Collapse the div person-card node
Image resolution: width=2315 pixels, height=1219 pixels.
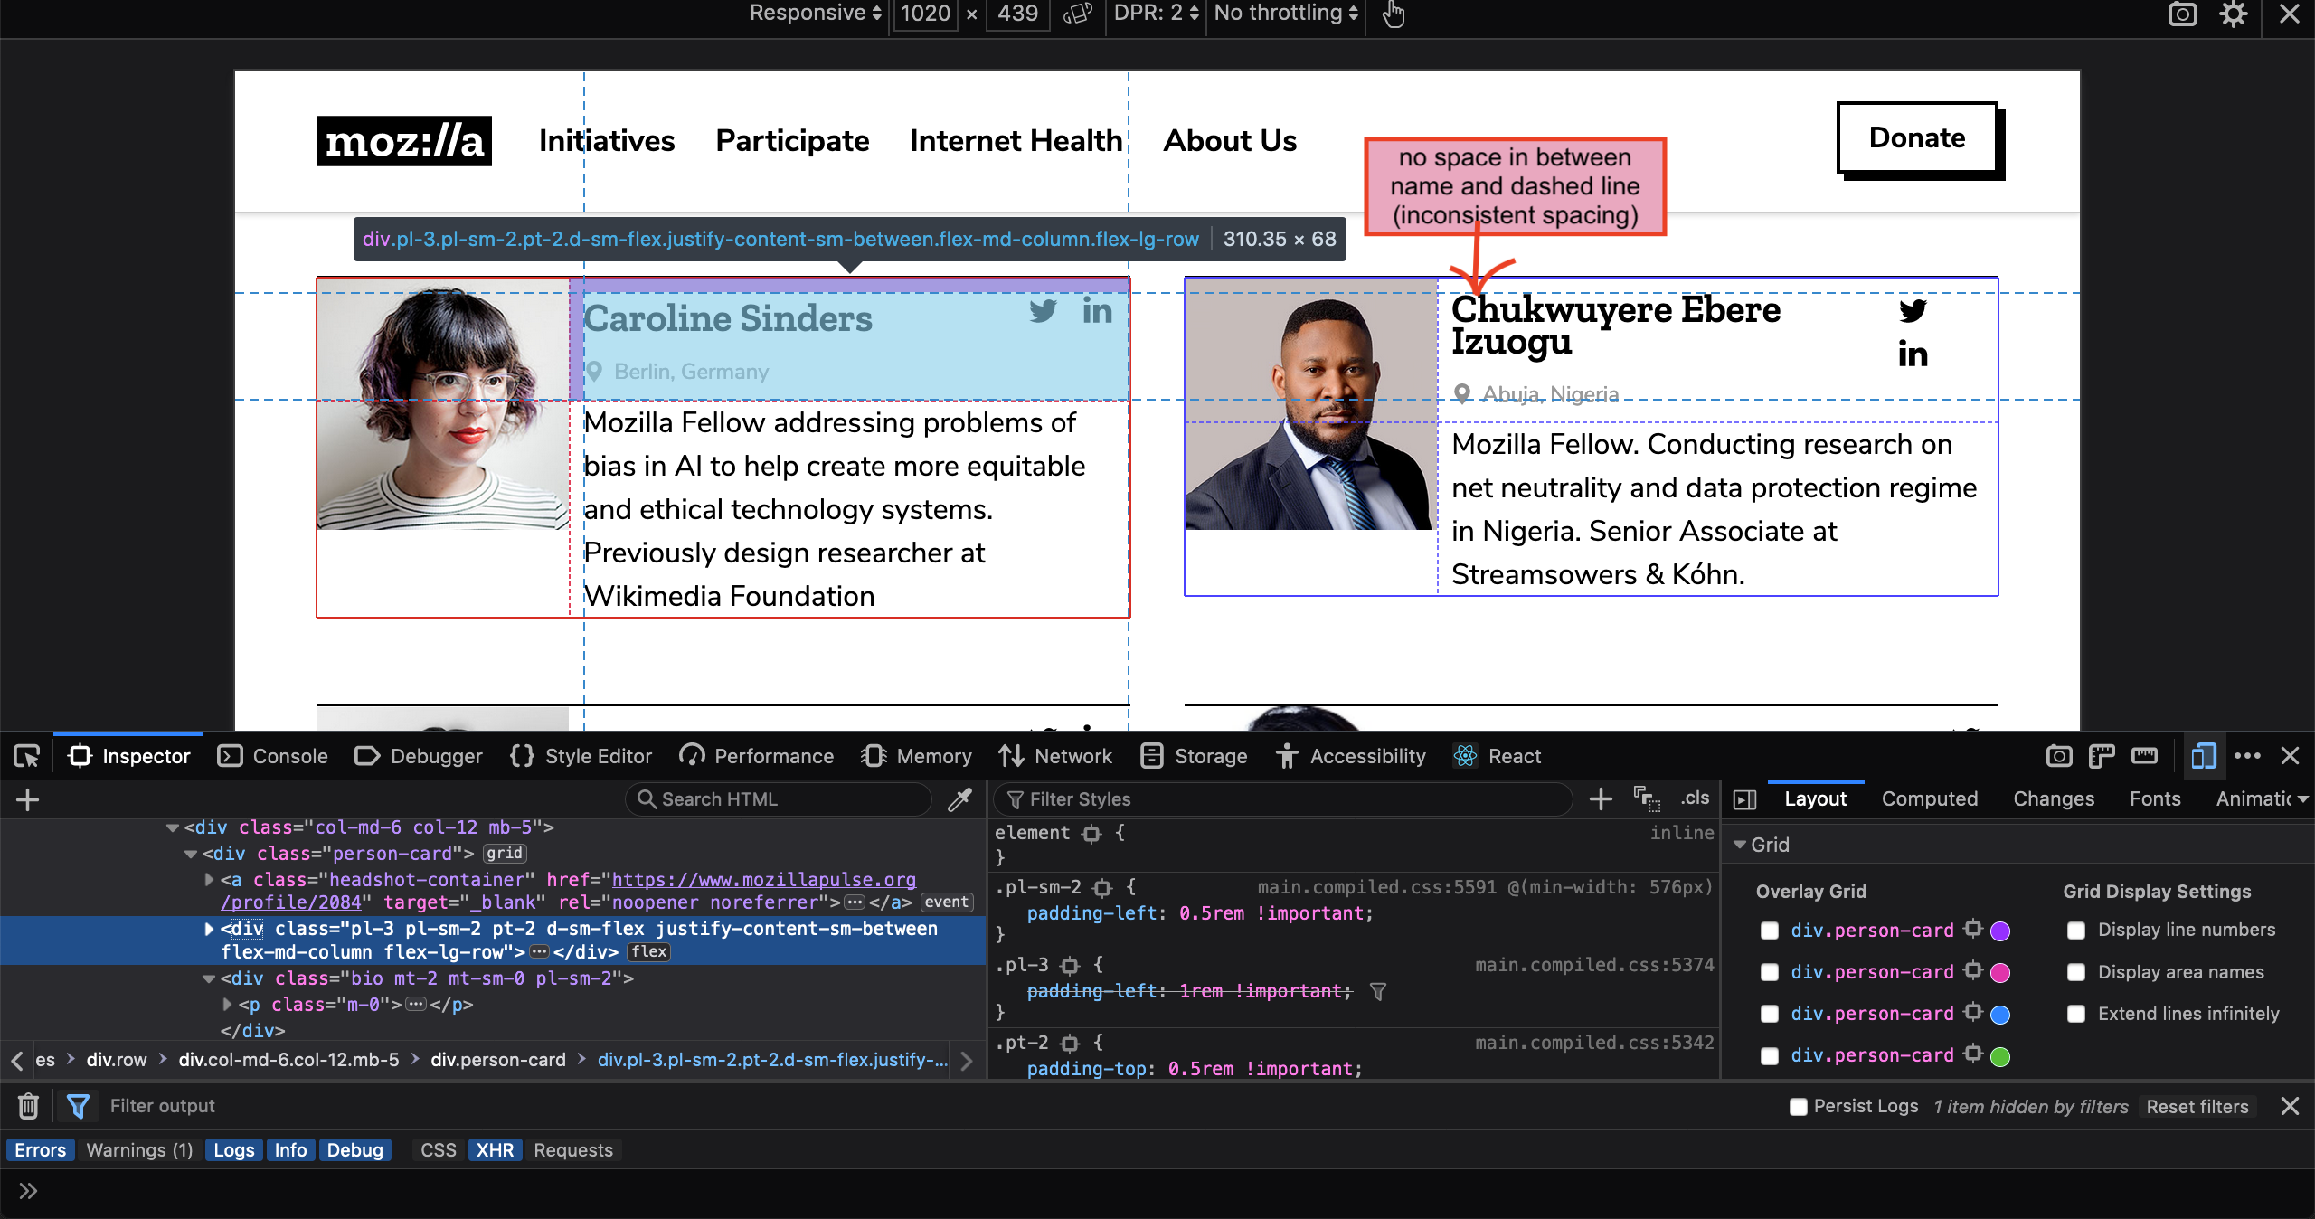tap(190, 854)
